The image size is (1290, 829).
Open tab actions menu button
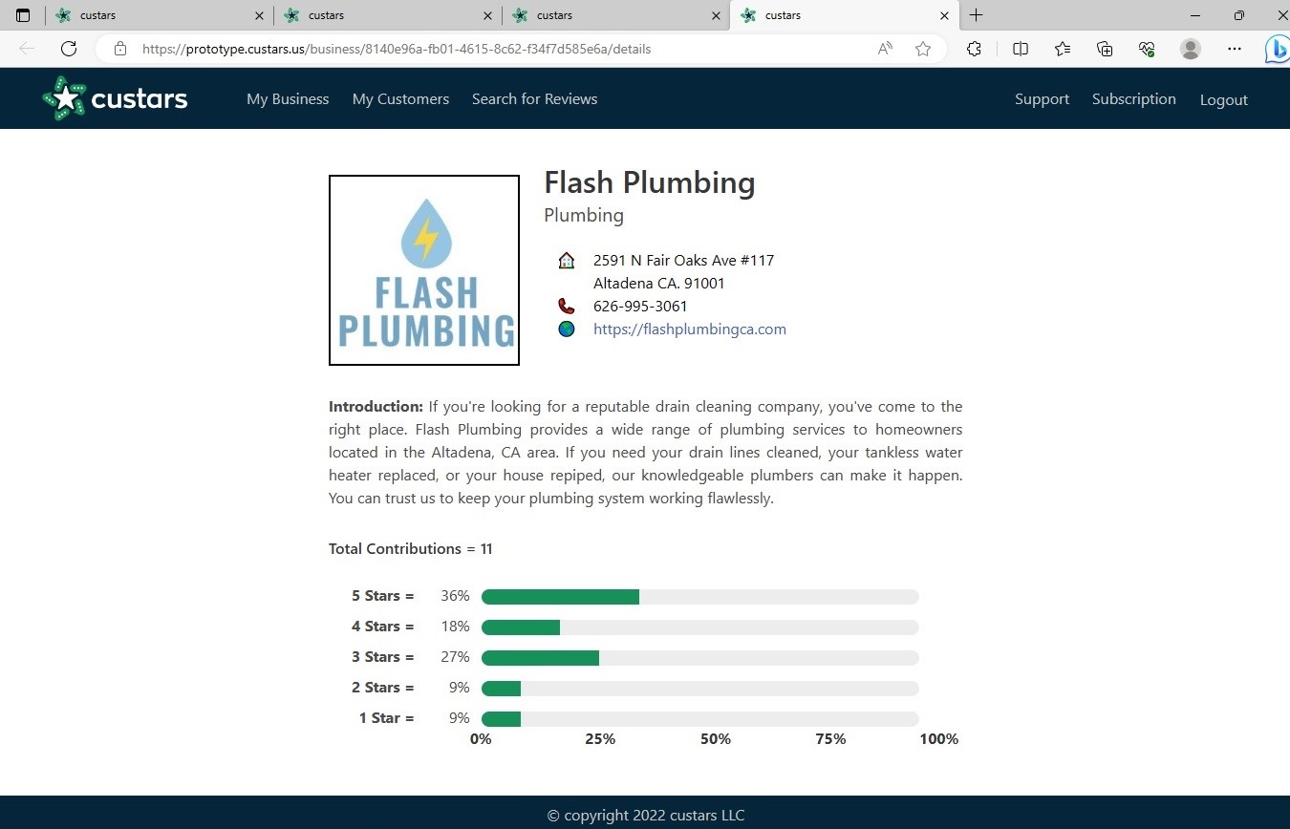23,15
